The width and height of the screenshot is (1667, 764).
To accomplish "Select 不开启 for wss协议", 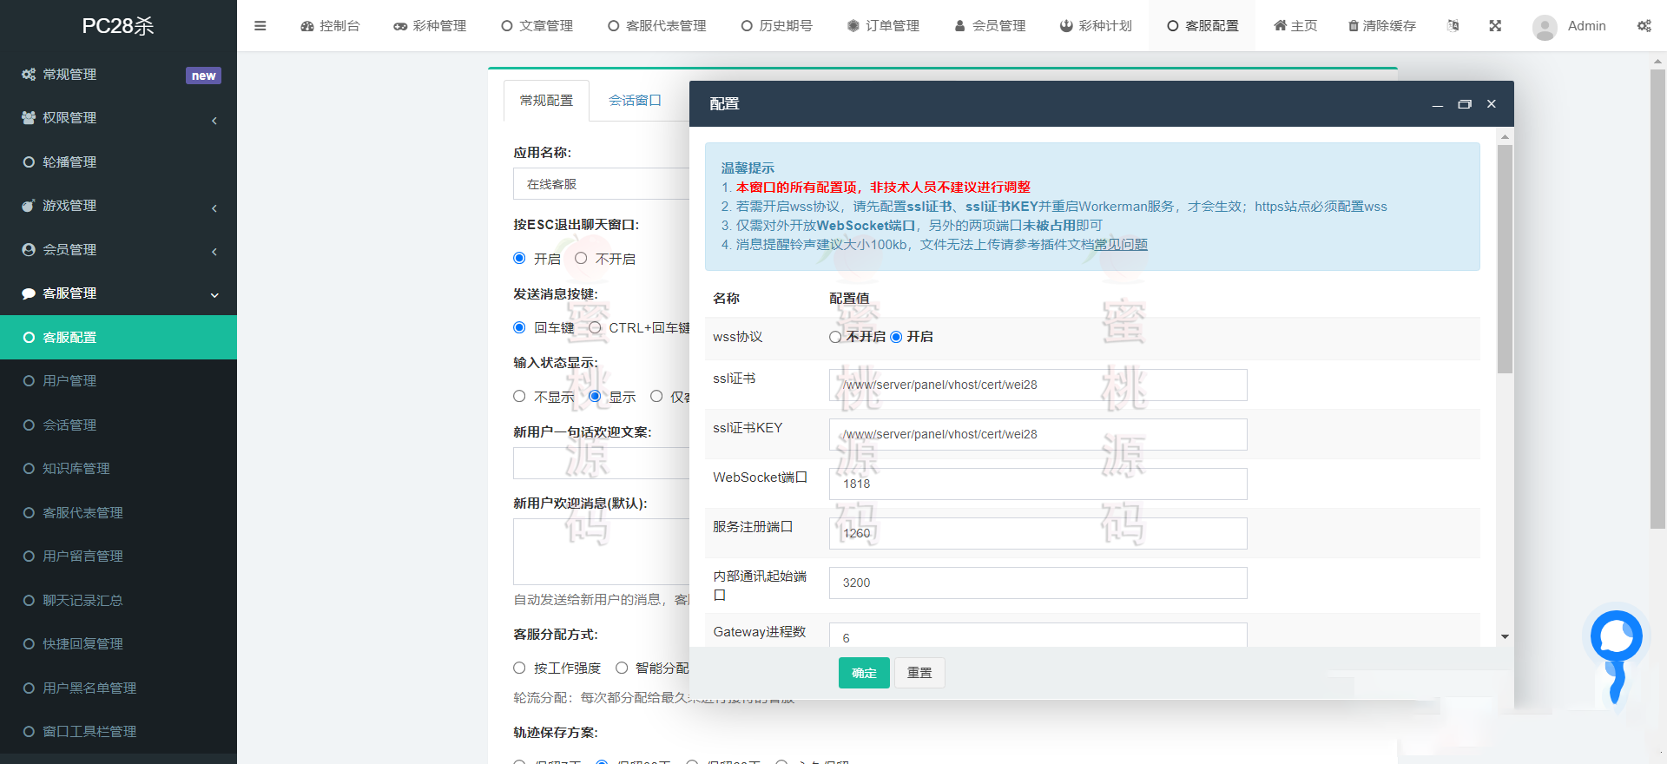I will (x=835, y=337).
